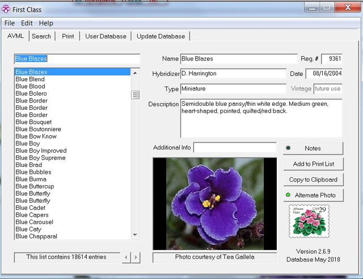
Task: Open the Help menu
Action: 46,23
